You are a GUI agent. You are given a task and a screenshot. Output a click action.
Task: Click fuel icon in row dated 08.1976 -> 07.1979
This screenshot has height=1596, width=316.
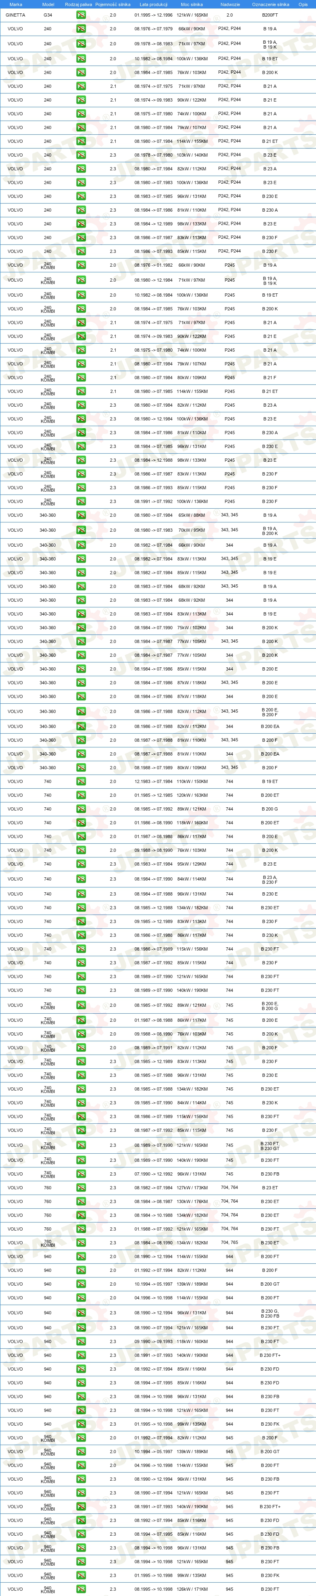pos(81,28)
